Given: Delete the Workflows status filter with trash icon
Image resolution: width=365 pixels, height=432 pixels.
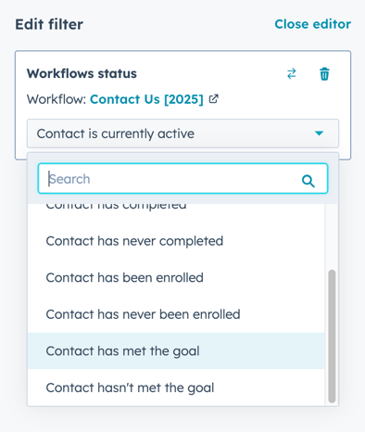Looking at the screenshot, I should [324, 74].
